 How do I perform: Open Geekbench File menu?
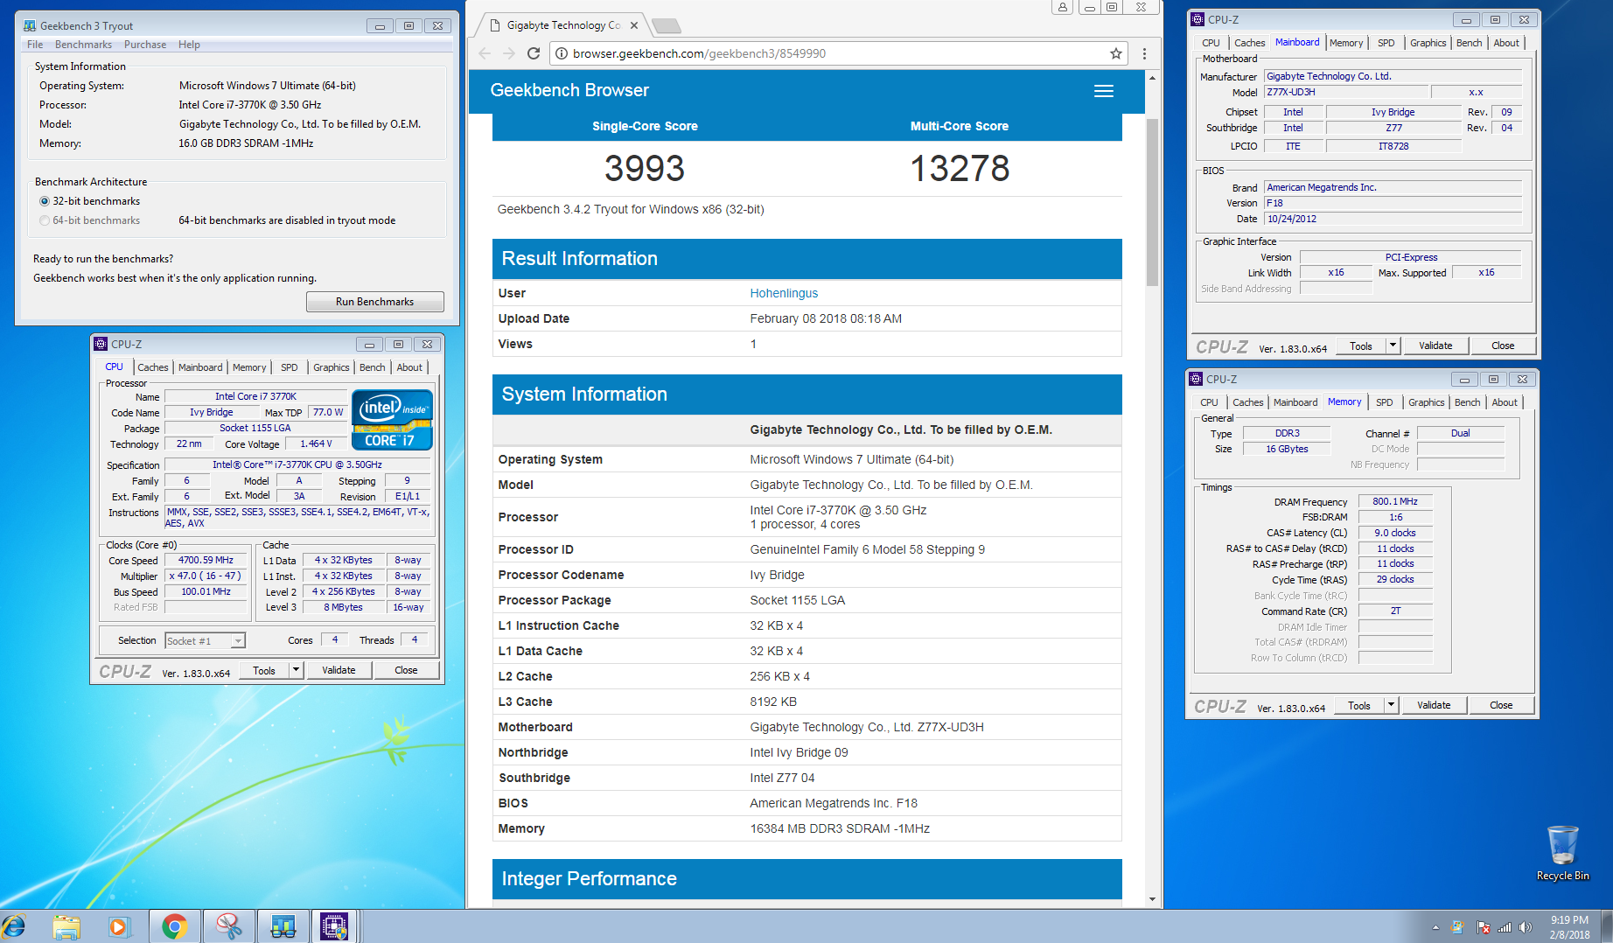[35, 45]
